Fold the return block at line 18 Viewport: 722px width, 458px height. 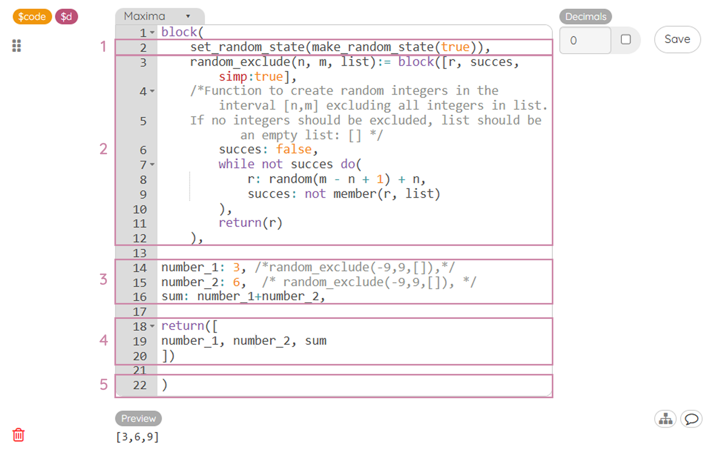point(152,326)
